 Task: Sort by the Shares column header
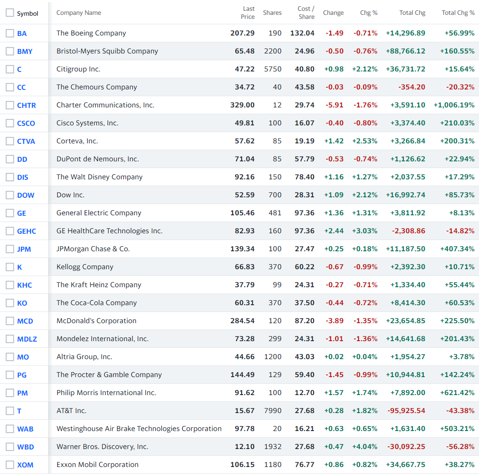pyautogui.click(x=272, y=13)
